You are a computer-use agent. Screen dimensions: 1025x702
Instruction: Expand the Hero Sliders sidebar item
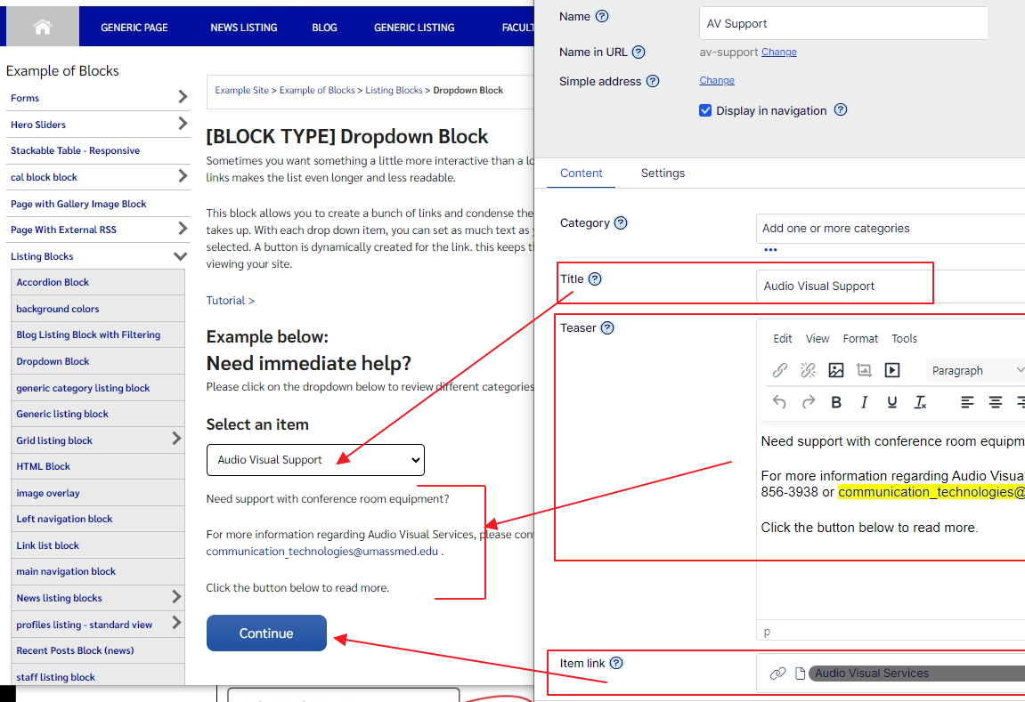[x=183, y=124]
